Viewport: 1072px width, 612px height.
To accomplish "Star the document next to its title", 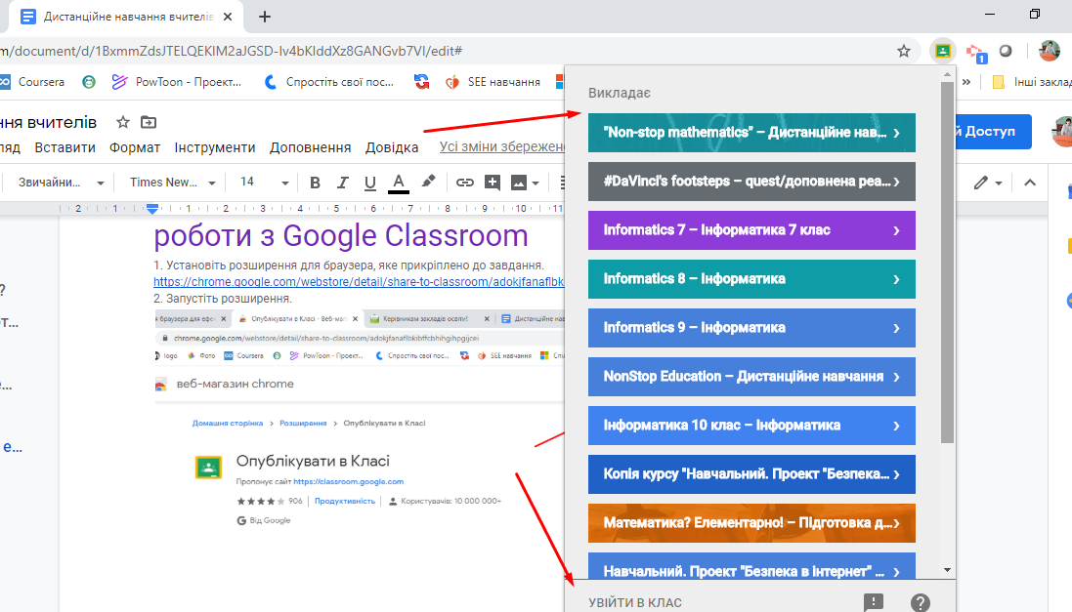I will coord(123,122).
